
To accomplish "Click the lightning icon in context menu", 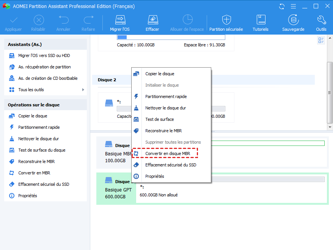I will point(136,97).
